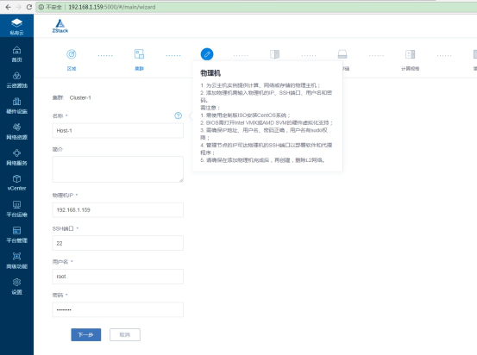Click the 取消 cancel button
The width and height of the screenshot is (477, 355).
point(125,334)
